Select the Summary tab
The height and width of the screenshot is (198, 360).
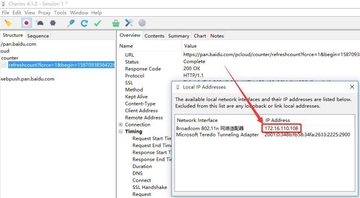tap(179, 36)
